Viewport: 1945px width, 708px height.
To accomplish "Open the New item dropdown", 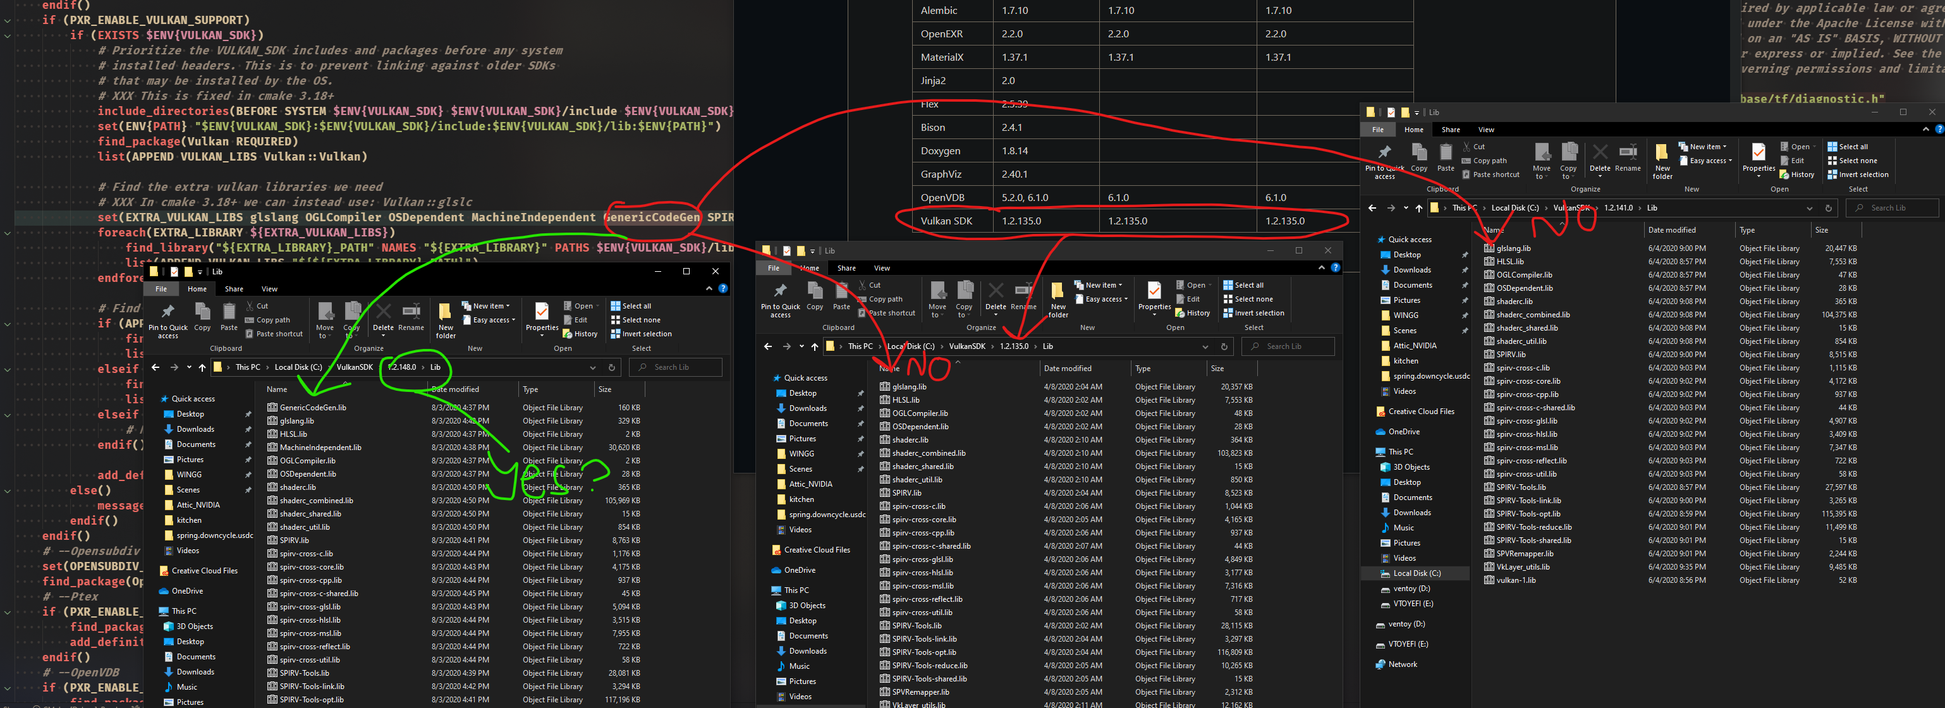I will tap(1704, 147).
